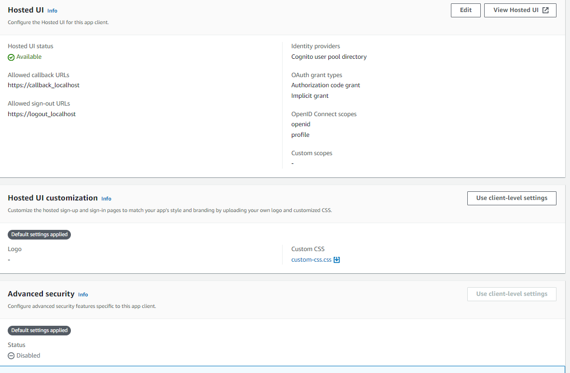Click the Implicit grant entry

click(x=310, y=96)
